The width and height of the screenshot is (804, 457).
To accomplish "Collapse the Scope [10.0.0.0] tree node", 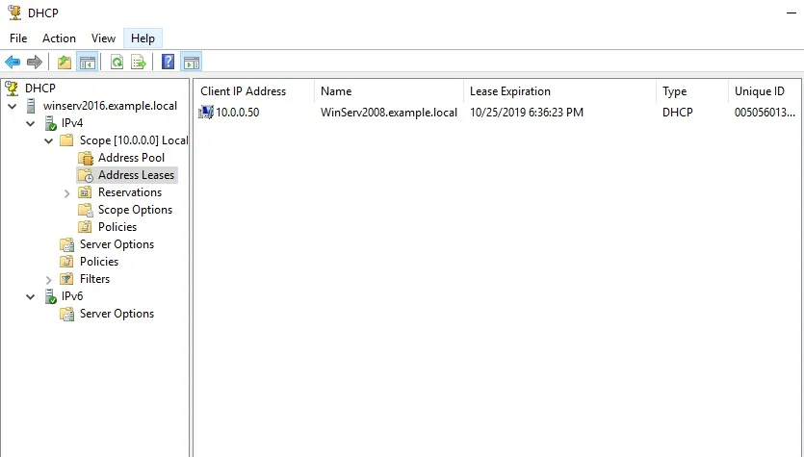I will coord(49,140).
